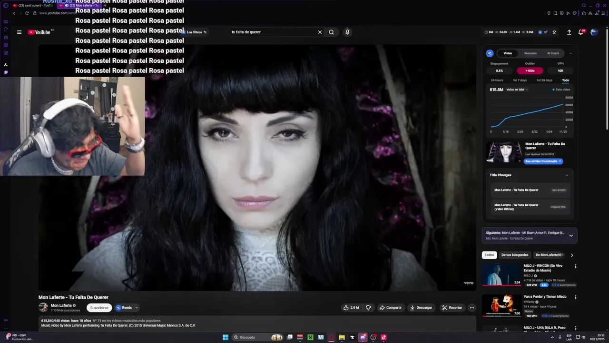Select the De tus búsquedas chip

coord(515,255)
